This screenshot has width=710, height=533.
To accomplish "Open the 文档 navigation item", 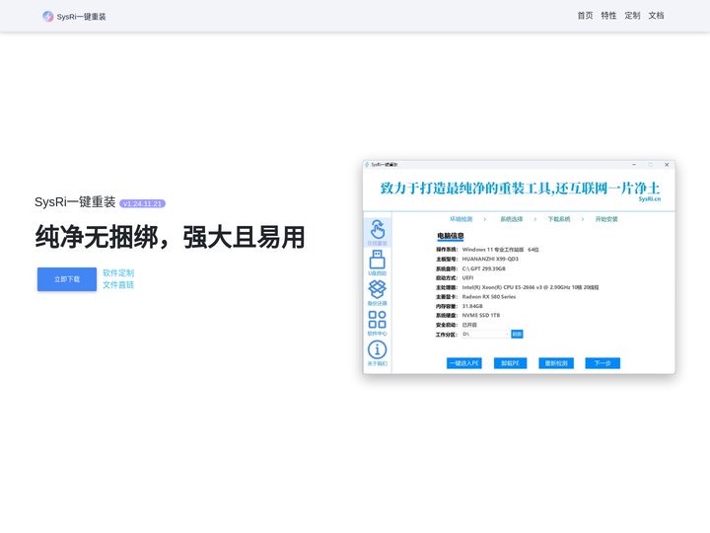I will click(x=656, y=16).
